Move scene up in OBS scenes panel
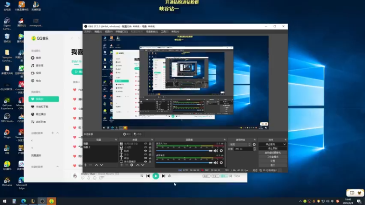 (96, 165)
